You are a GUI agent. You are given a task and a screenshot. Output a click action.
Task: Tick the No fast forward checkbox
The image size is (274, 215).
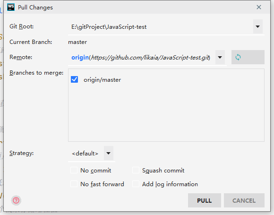[74, 184]
